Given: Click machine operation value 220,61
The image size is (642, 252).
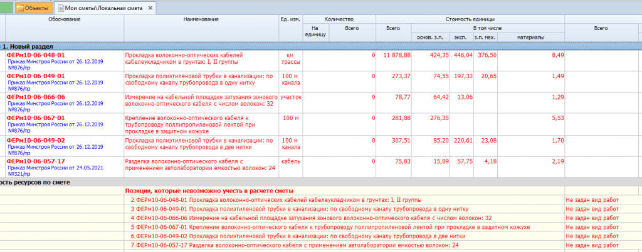Looking at the screenshot, I should tap(463, 140).
